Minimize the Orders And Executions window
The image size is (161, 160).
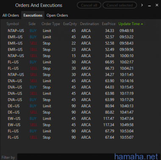(150, 6)
